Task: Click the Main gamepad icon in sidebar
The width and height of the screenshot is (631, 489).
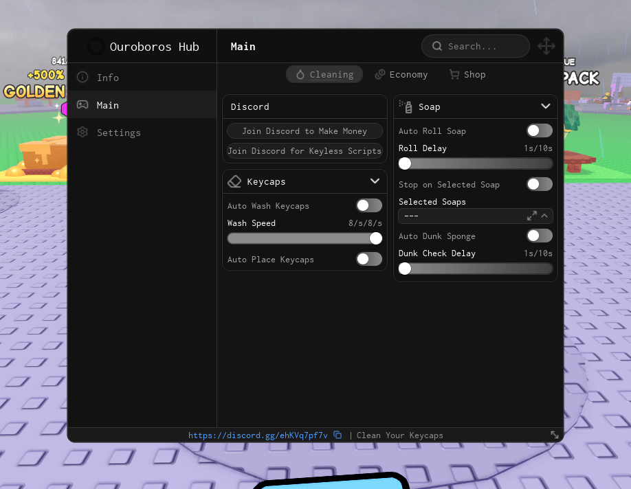Action: click(x=82, y=105)
